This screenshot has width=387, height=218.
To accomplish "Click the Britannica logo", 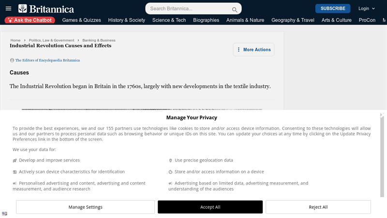I will point(46,9).
